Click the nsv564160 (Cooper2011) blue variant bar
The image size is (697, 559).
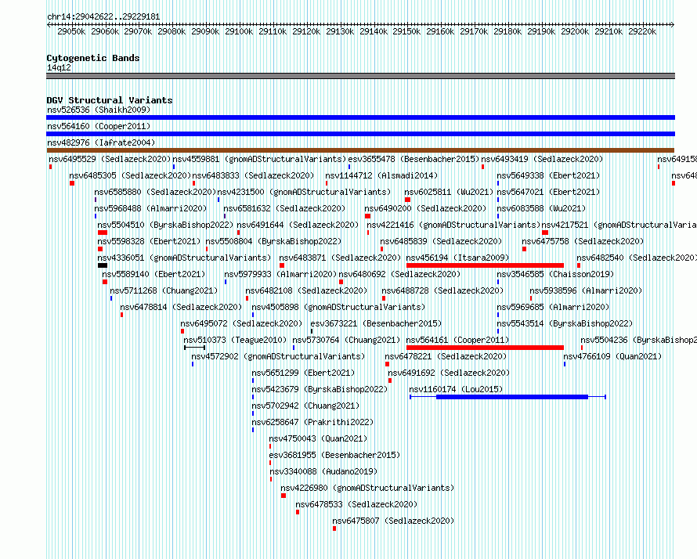point(360,134)
